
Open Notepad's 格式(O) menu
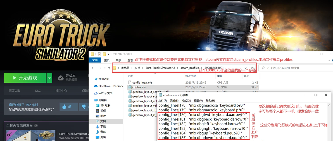click(x=186, y=101)
